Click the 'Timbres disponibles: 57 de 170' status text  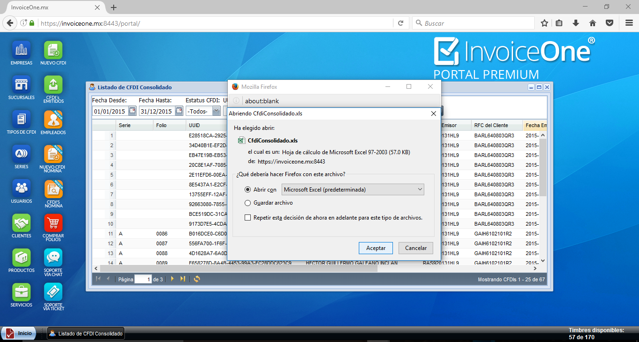pos(596,334)
